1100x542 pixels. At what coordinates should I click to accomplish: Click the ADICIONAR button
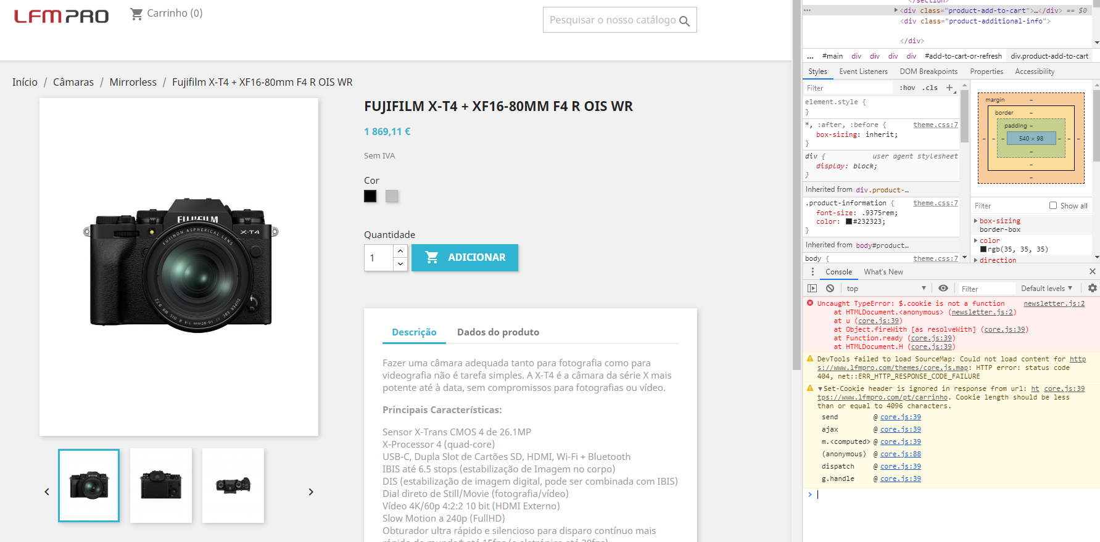(465, 257)
